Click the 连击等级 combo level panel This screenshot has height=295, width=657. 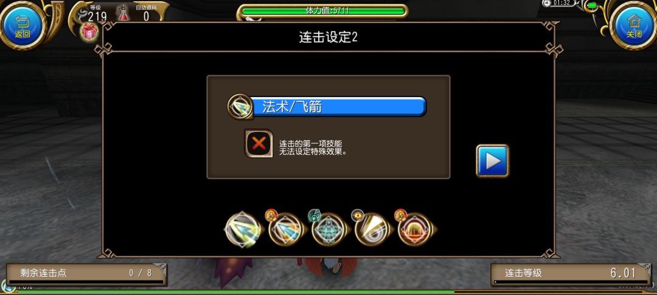click(571, 274)
